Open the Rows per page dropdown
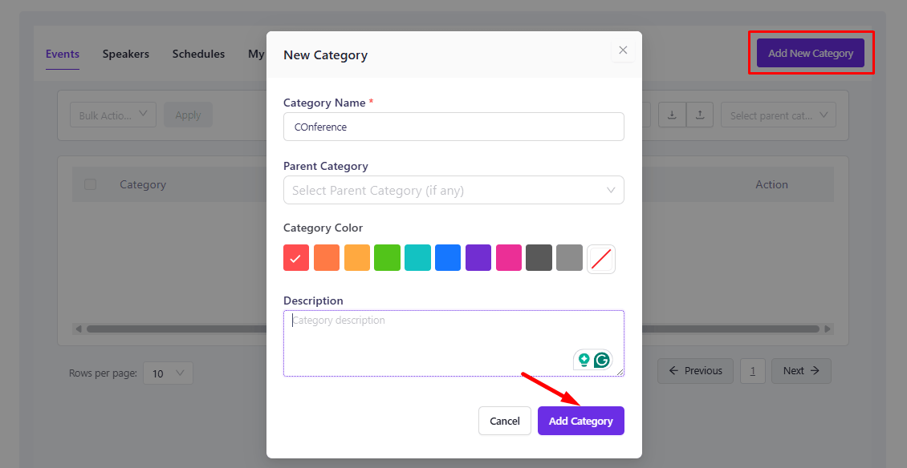Viewport: 907px width, 468px height. point(169,373)
